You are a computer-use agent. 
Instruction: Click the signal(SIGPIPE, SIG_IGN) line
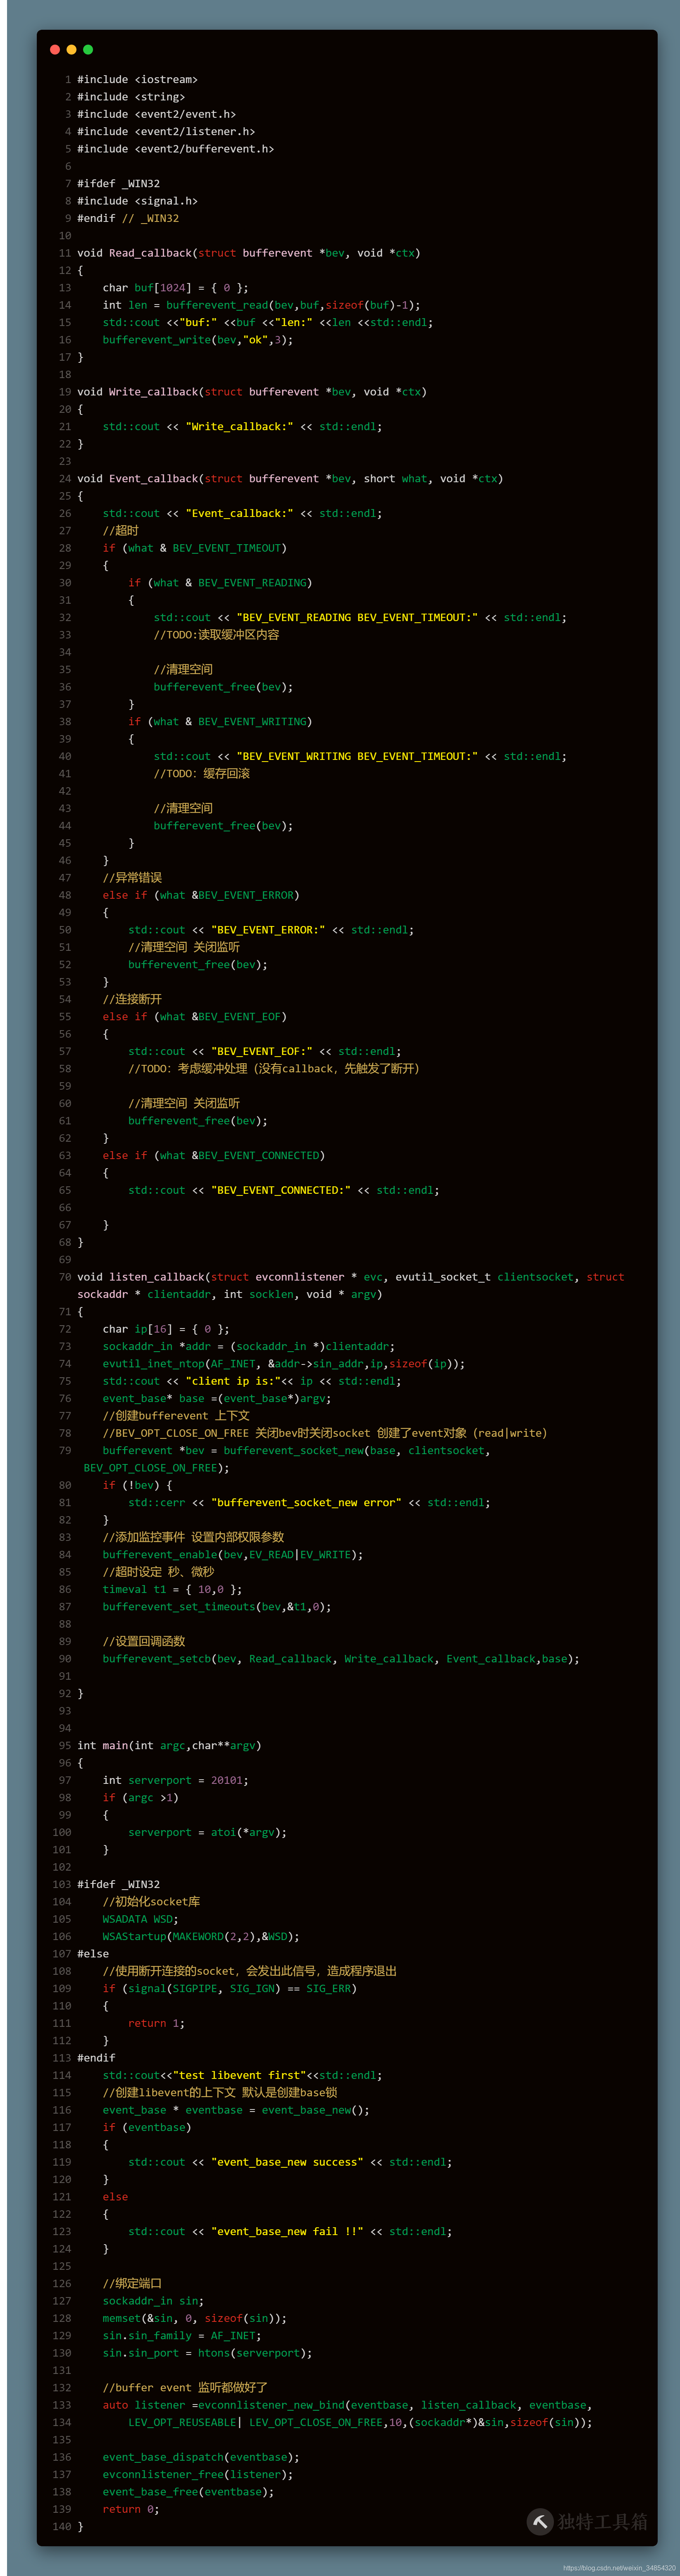[x=230, y=1989]
